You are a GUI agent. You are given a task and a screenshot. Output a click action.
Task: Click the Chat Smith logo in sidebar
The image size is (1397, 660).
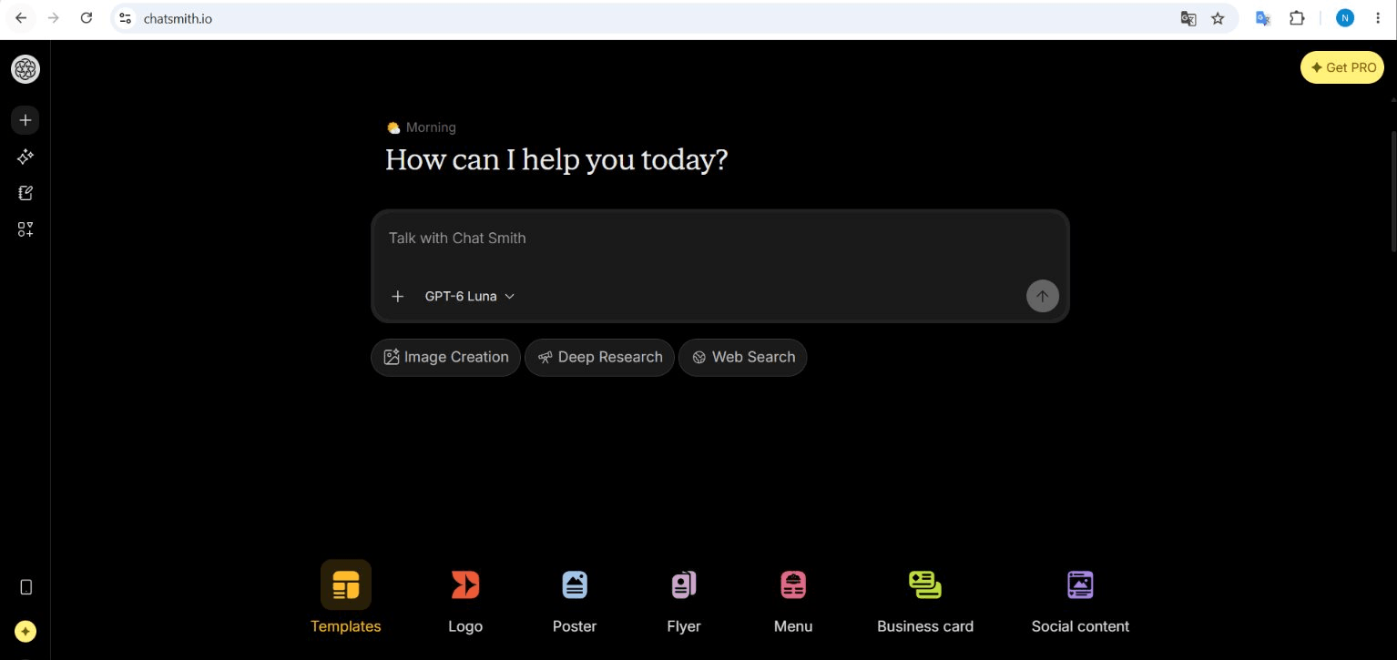click(x=25, y=69)
